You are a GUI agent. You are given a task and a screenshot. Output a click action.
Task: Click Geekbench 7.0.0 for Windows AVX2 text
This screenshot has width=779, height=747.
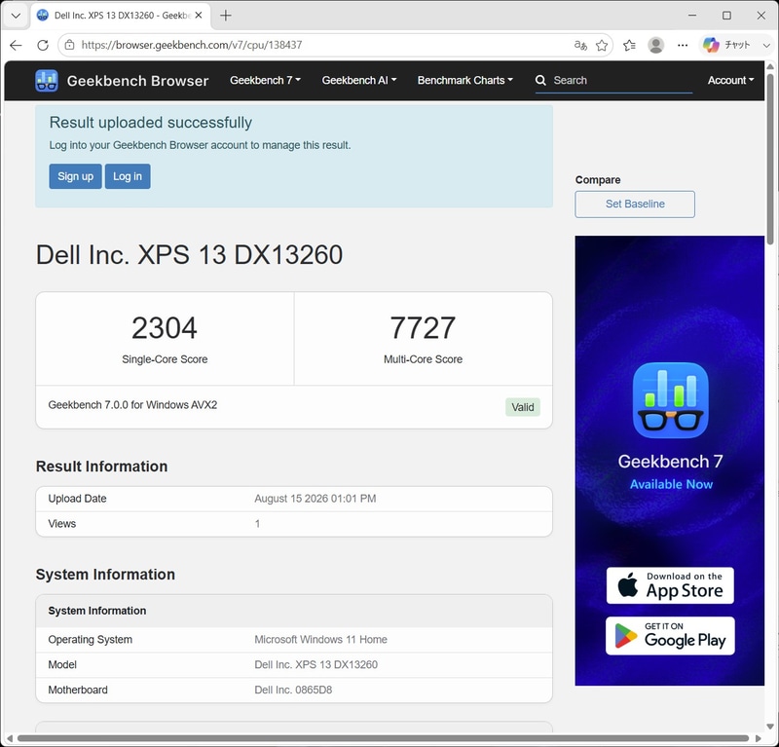[132, 405]
